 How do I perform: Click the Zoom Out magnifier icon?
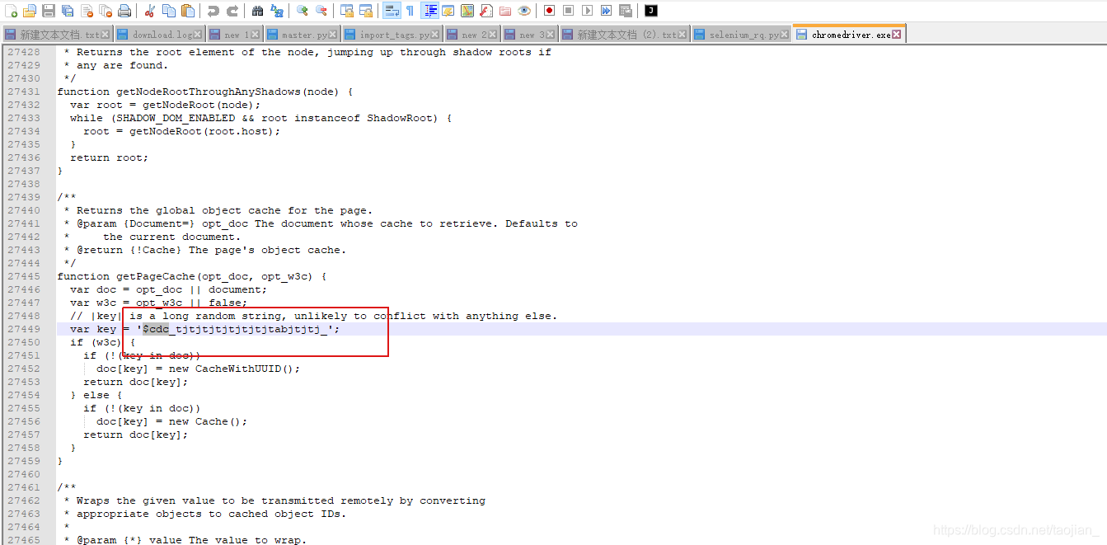321,11
